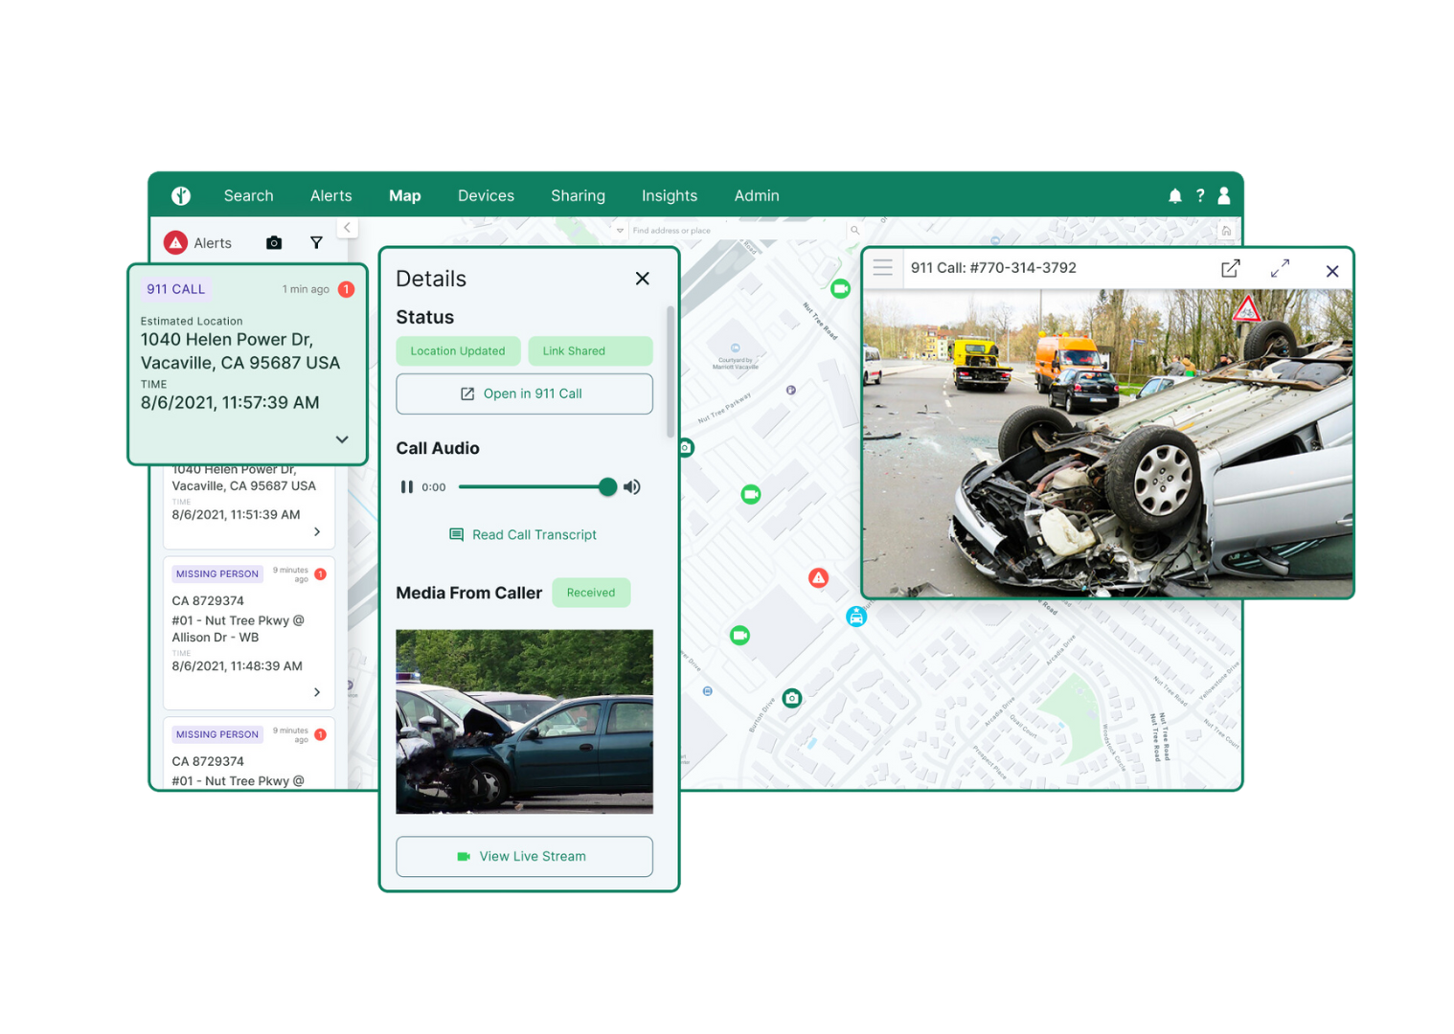This screenshot has width=1454, height=1034.
Task: Expand the 911 call video to fullscreen
Action: pos(1280,269)
